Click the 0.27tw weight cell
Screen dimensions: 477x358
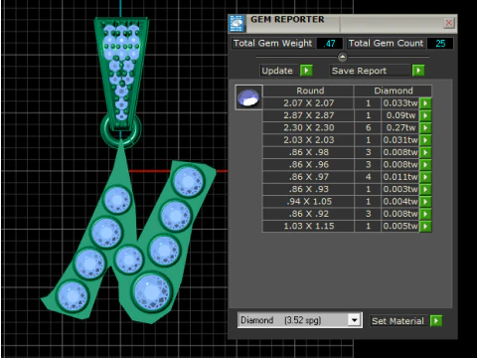coord(400,127)
